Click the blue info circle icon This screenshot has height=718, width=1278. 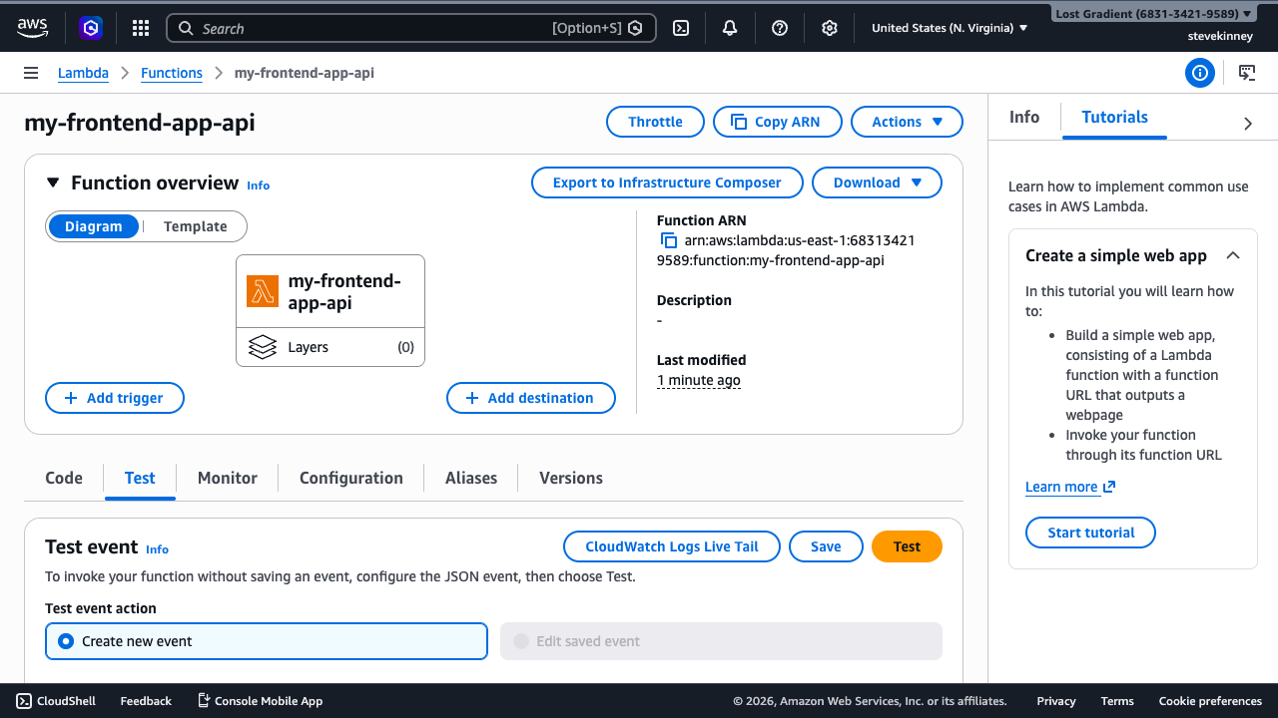1200,73
